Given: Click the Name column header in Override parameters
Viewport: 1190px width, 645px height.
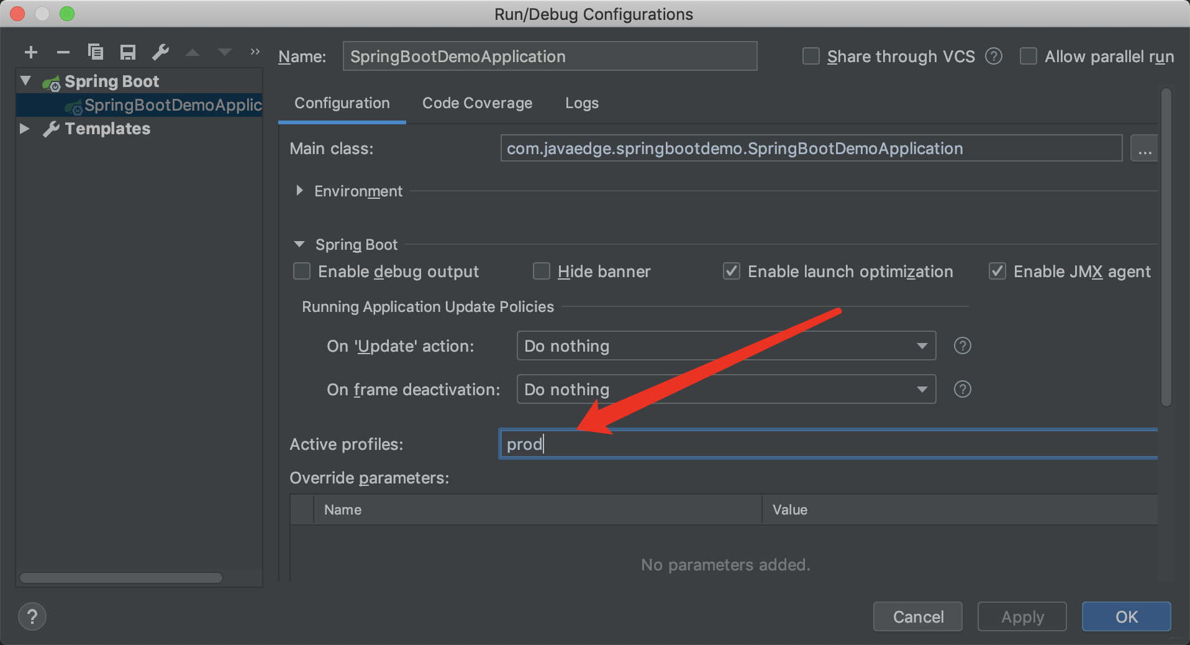Looking at the screenshot, I should click(538, 510).
